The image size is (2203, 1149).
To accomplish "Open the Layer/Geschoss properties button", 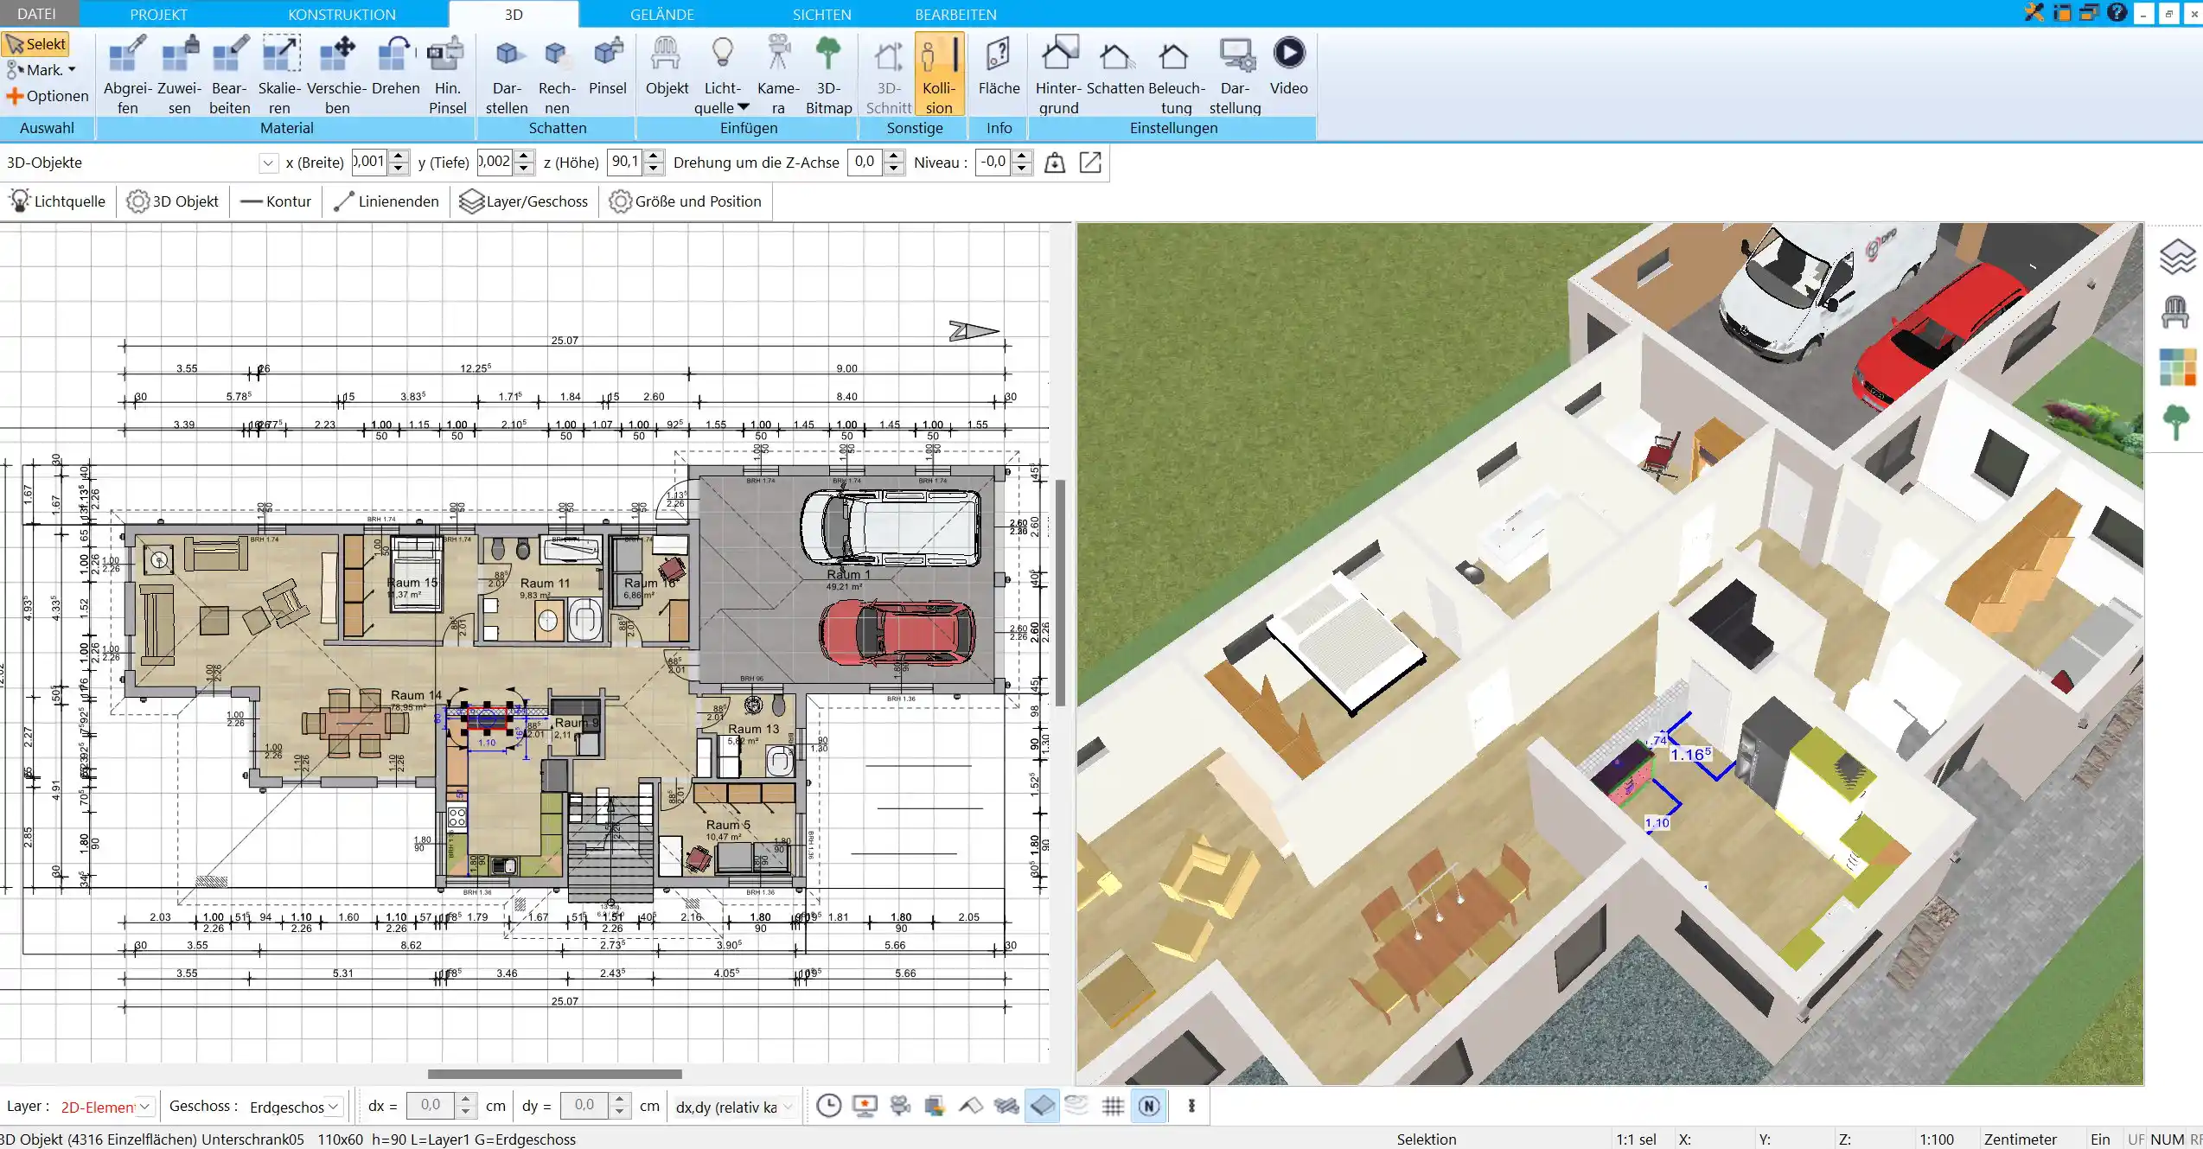I will (524, 201).
